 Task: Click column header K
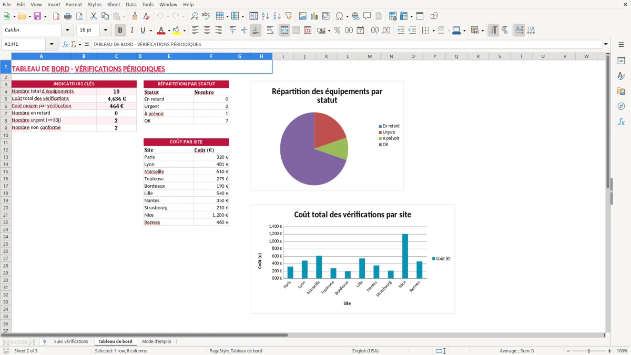click(x=326, y=56)
